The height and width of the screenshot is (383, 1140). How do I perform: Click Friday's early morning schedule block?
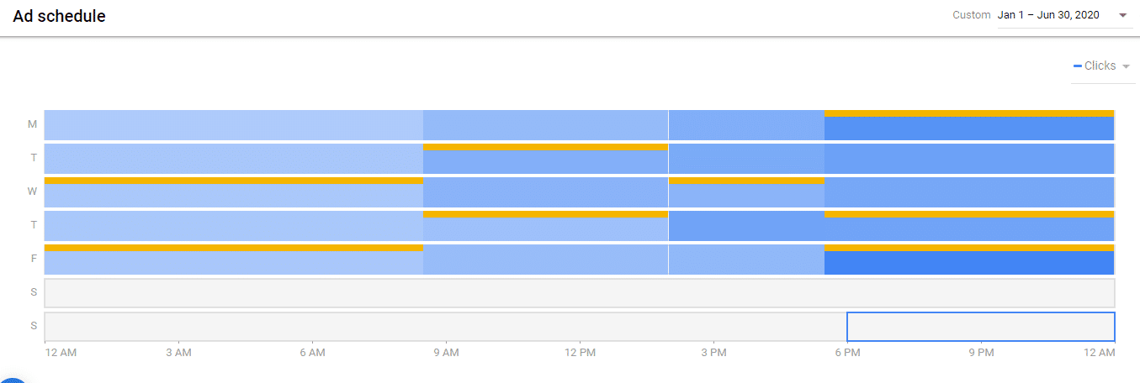[x=233, y=262]
